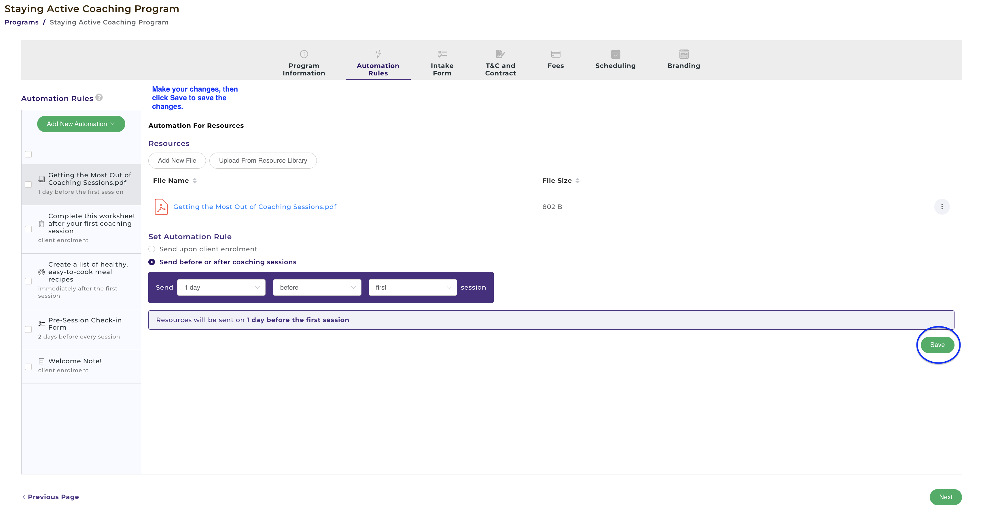Check box for Complete this worksheet automation
The height and width of the screenshot is (513, 981).
(x=29, y=229)
